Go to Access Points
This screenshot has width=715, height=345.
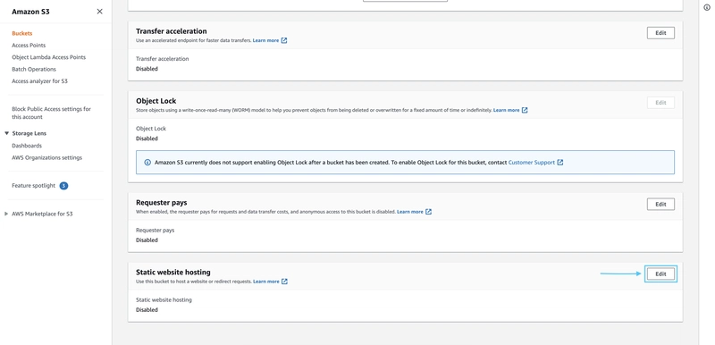pyautogui.click(x=29, y=45)
